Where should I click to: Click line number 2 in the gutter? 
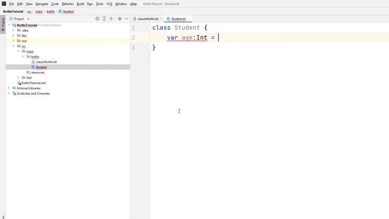133,38
